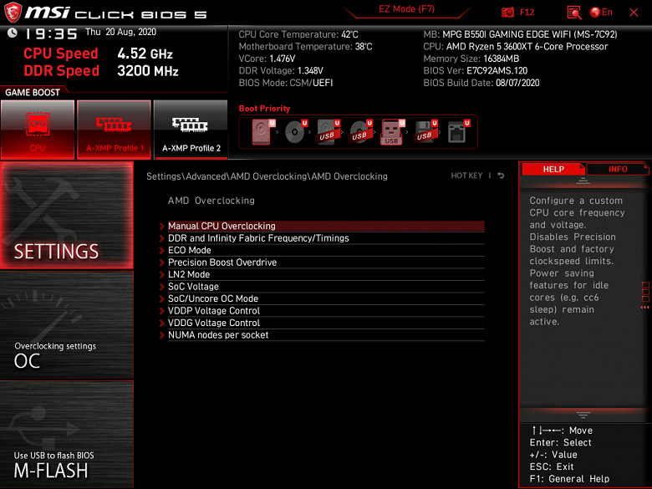Screen dimensions: 652x489
Task: Click the GAME BOOST header label
Action: pos(33,92)
